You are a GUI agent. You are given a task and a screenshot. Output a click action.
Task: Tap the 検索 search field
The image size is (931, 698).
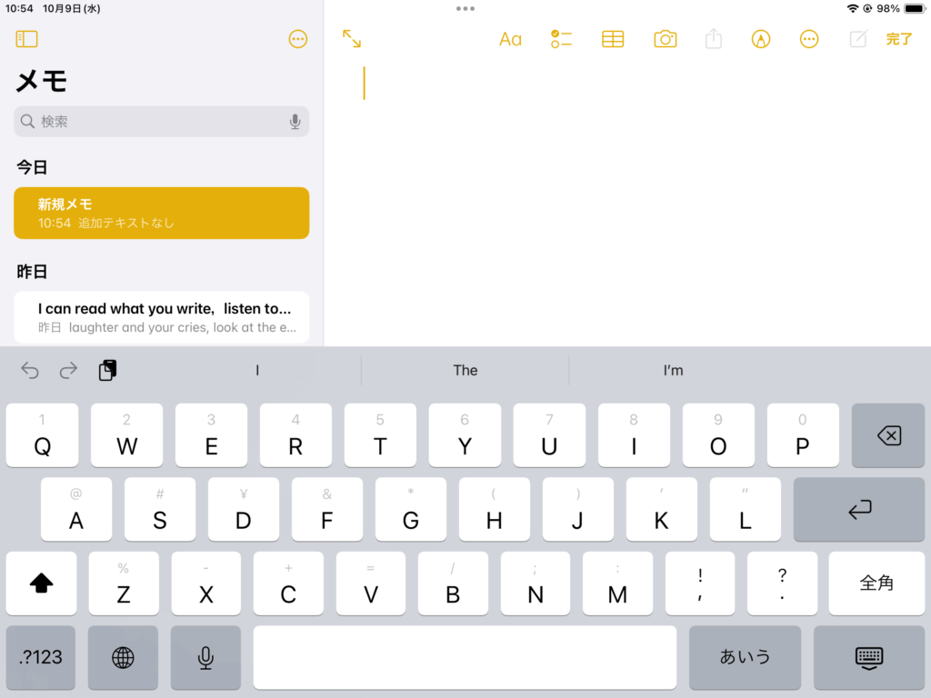point(155,121)
